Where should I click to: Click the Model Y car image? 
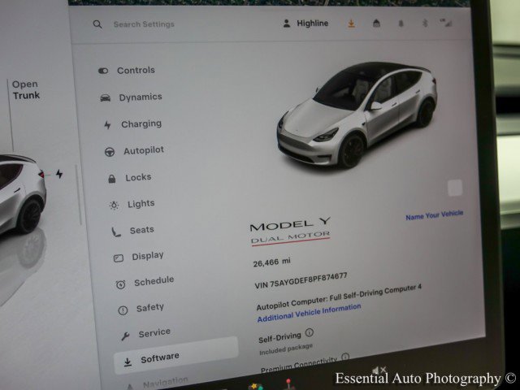pos(357,115)
